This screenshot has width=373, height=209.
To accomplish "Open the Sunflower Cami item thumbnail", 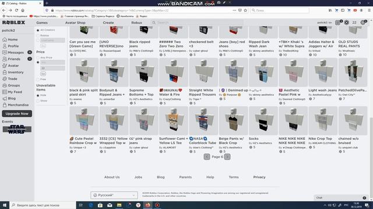I will click(174, 121).
